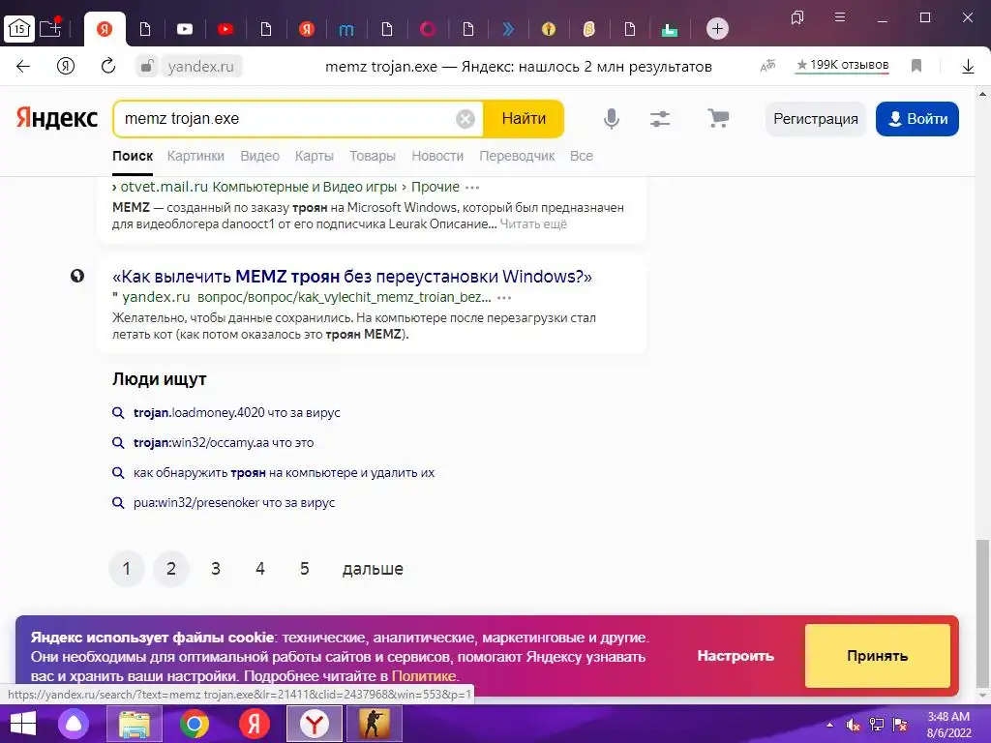
Task: Click дальше to see next results
Action: [373, 569]
